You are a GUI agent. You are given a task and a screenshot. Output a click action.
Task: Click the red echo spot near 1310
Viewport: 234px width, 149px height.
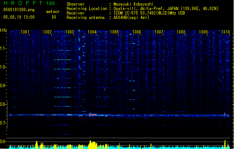pos(225,114)
